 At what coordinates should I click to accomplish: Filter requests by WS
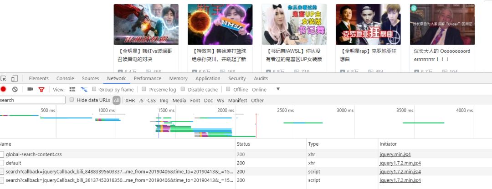(x=220, y=100)
